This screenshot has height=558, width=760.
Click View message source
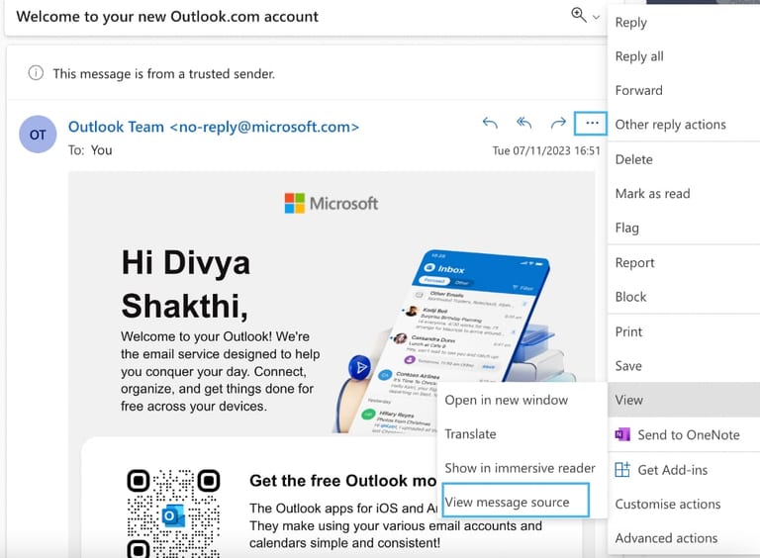click(x=516, y=500)
